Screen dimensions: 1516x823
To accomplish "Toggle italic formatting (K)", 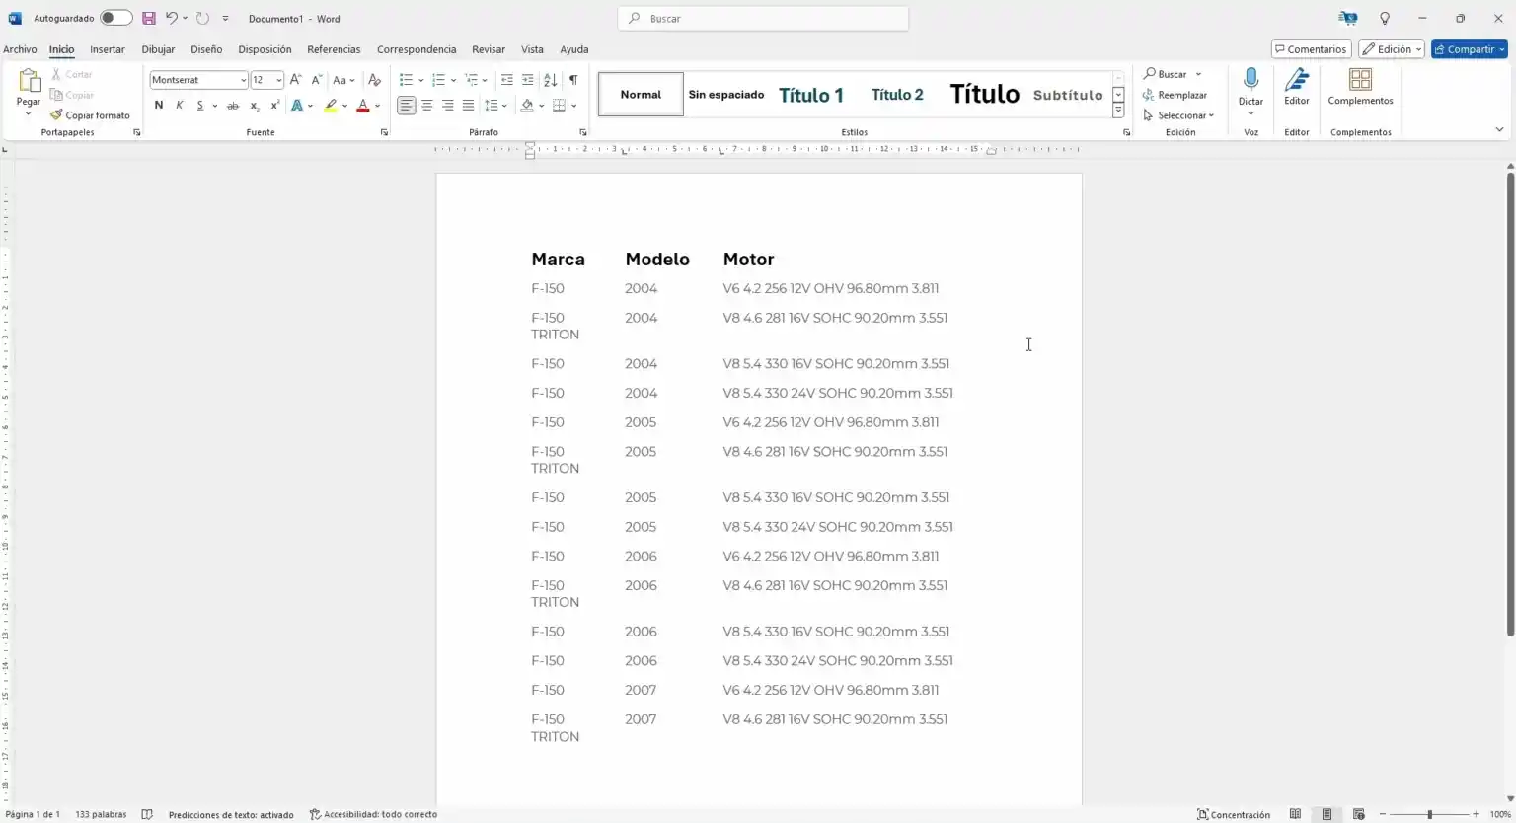I will 180,106.
